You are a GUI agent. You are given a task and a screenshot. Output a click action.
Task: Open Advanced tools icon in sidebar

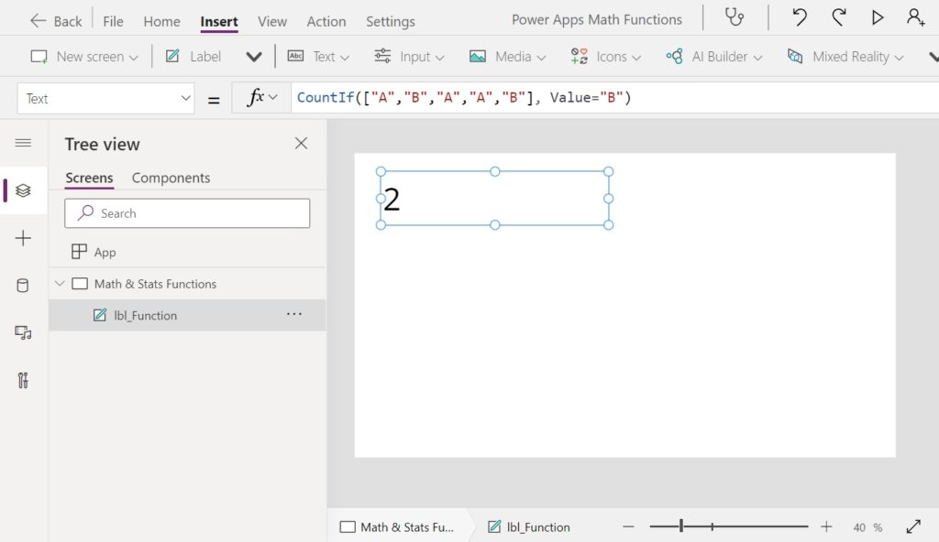click(x=23, y=381)
